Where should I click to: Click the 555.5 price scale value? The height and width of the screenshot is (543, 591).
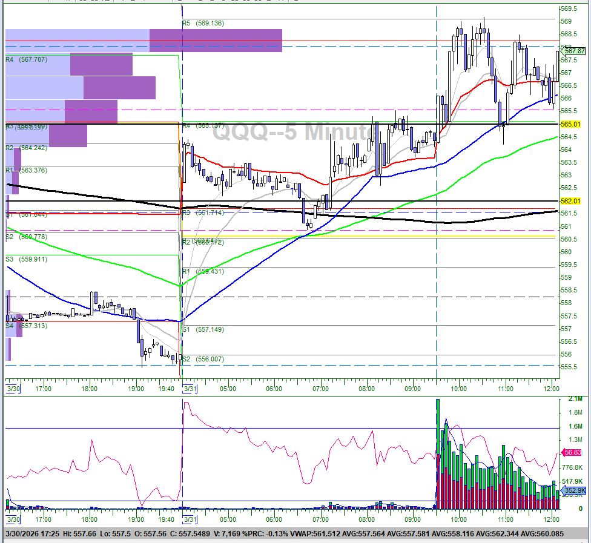[569, 367]
